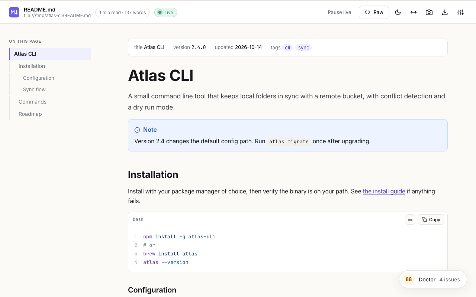The width and height of the screenshot is (476, 297).
Task: Click the inline code atlas migrate
Action: coord(289,141)
